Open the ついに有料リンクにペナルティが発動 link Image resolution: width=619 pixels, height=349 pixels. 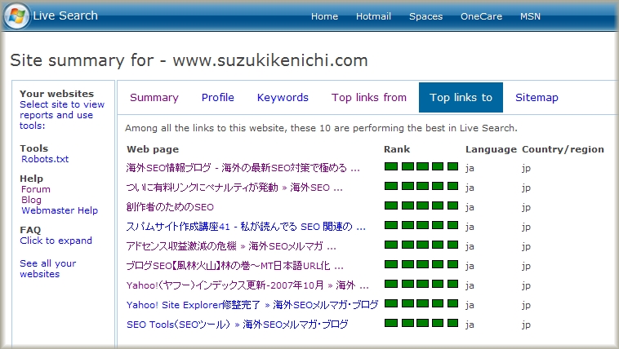point(234,188)
